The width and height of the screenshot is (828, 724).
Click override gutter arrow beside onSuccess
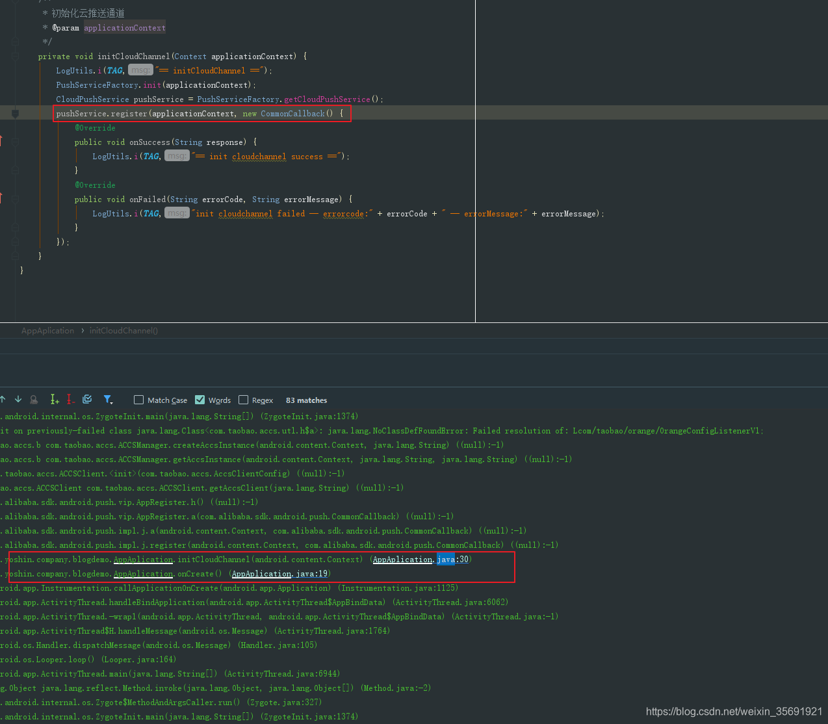[x=1, y=141]
